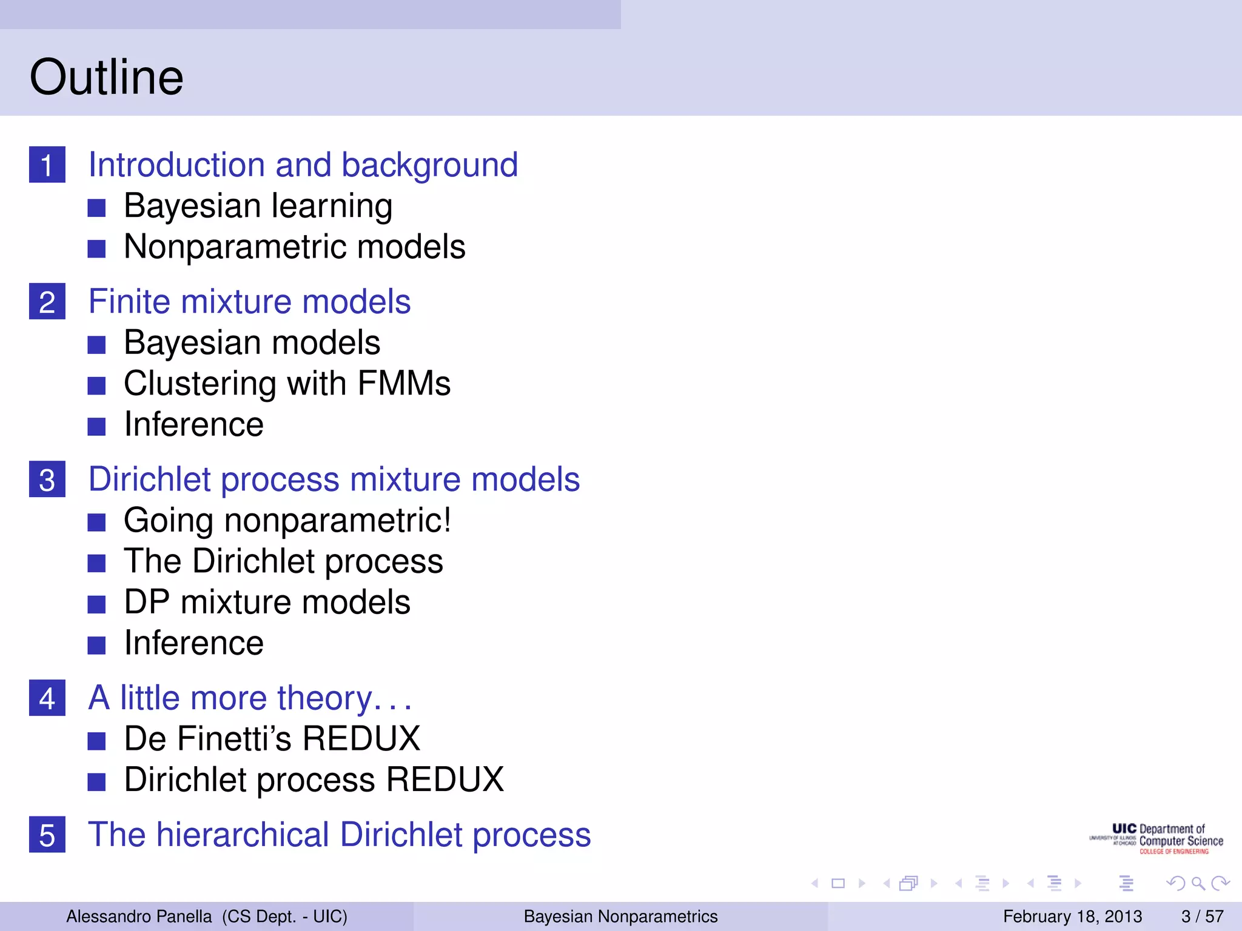Jump to De Finetti's REDUX subsection

pos(272,739)
